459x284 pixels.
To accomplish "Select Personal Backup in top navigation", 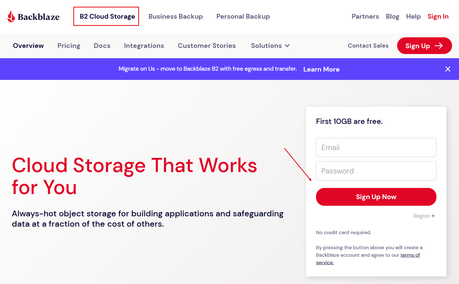I will coord(243,16).
